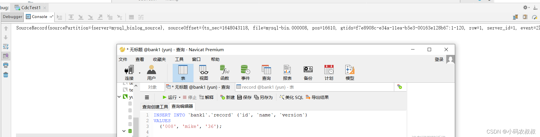Select the 无标题 @bank1 (yun) query tab

coord(200,87)
